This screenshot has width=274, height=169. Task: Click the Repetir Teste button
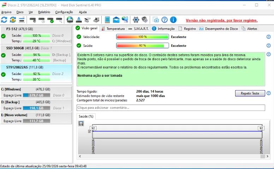pos(250,93)
